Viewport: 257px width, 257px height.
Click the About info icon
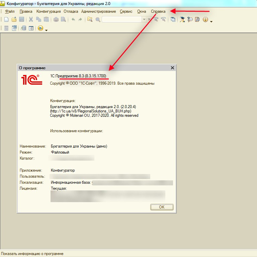pos(205,19)
